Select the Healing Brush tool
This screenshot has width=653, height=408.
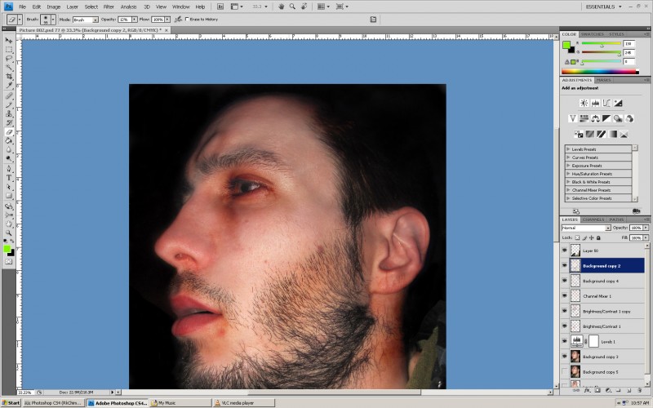(x=9, y=95)
